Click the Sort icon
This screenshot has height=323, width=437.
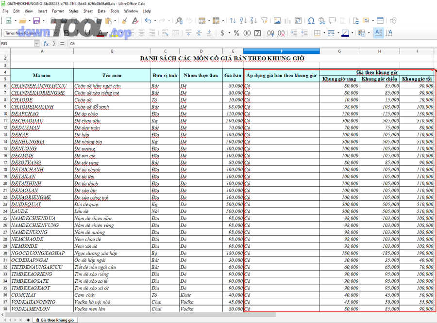coord(233,20)
